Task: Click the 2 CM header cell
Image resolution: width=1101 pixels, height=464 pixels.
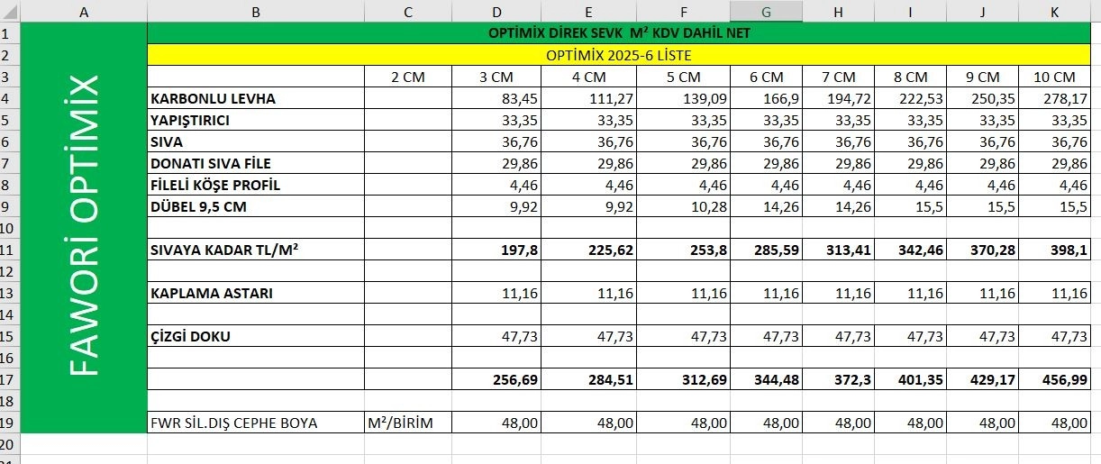Action: (x=408, y=77)
